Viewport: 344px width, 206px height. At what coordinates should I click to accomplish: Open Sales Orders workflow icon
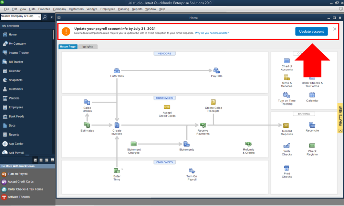[87, 102]
